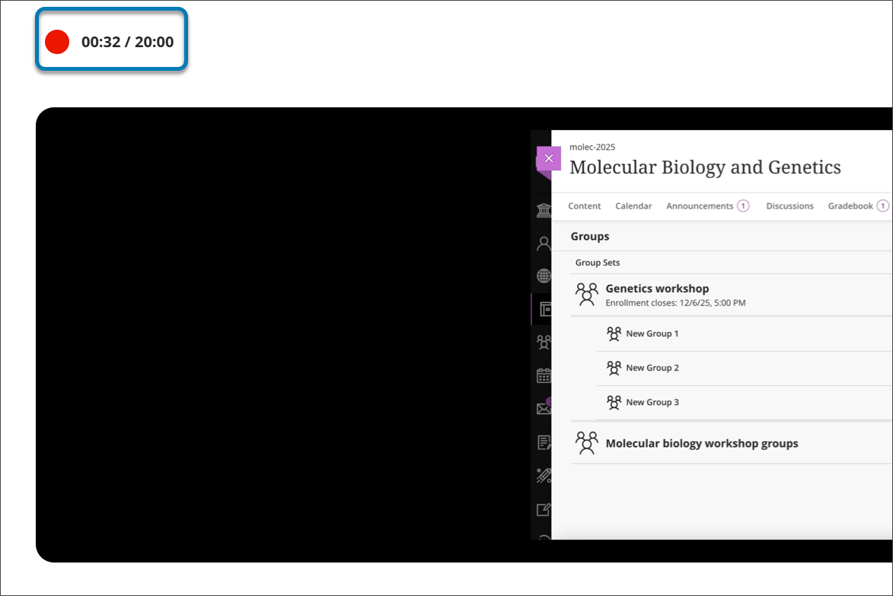This screenshot has width=893, height=596.
Task: Open your Profile from the sidebar
Action: (x=543, y=242)
